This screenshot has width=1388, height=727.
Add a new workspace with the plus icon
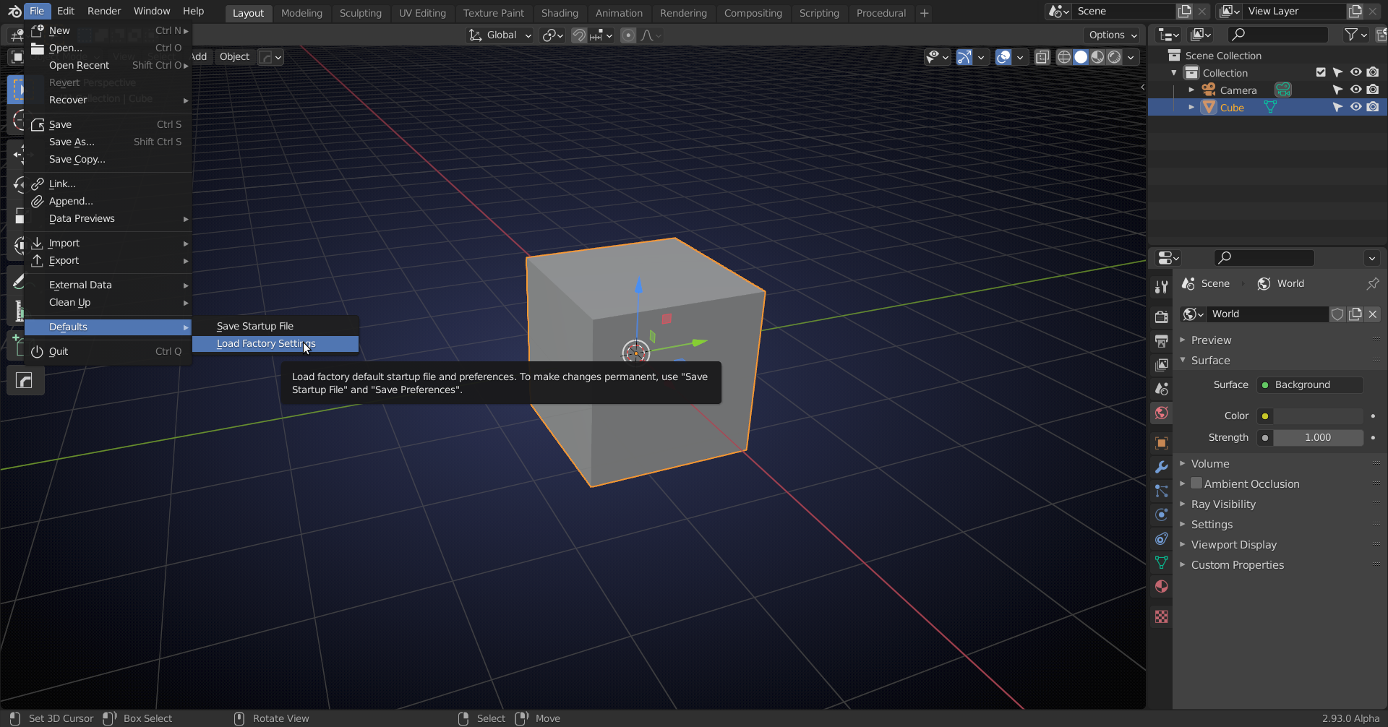[924, 13]
